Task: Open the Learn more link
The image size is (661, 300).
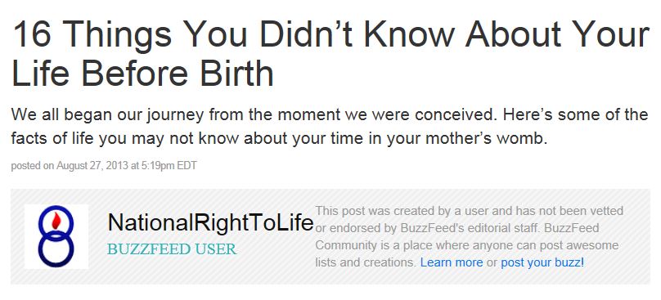Action: coord(452,262)
